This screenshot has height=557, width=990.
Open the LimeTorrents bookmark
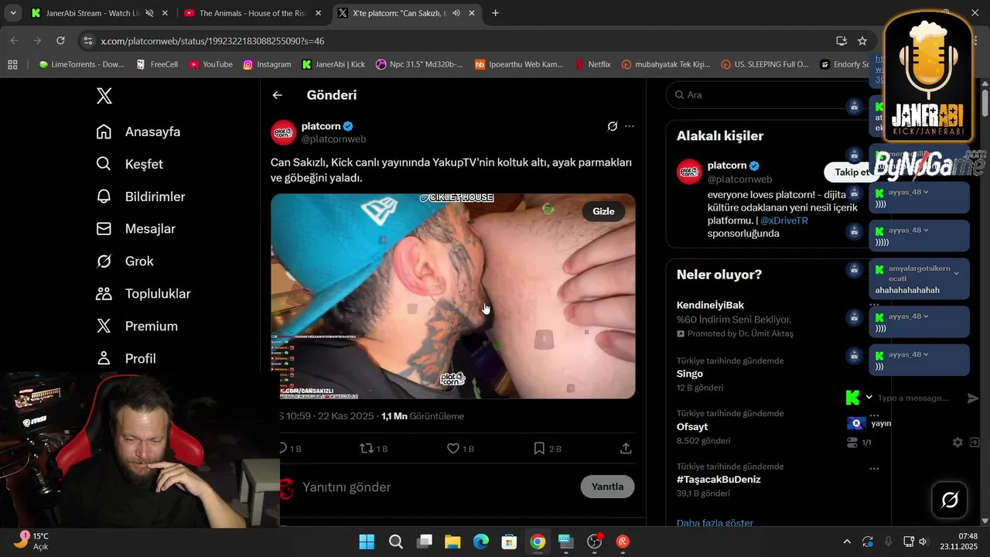(81, 64)
